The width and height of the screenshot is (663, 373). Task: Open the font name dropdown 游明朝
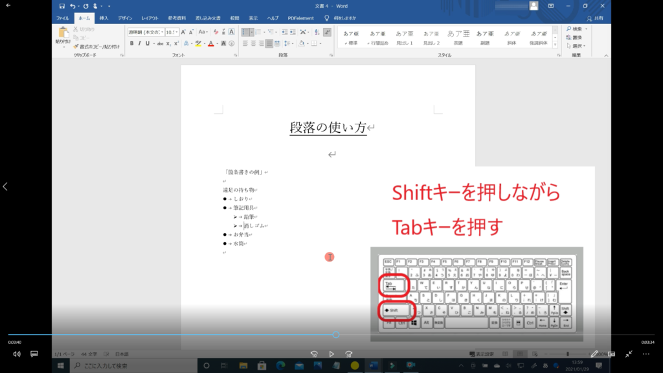tap(145, 32)
